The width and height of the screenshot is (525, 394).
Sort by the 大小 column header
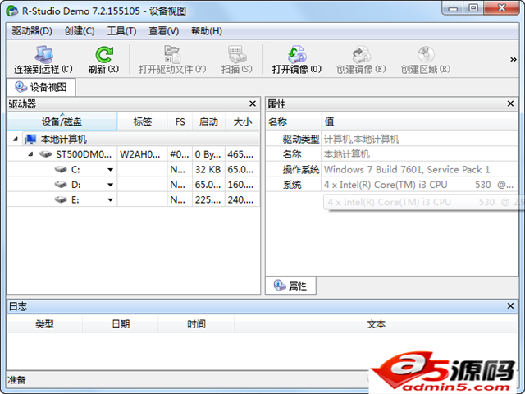point(243,121)
